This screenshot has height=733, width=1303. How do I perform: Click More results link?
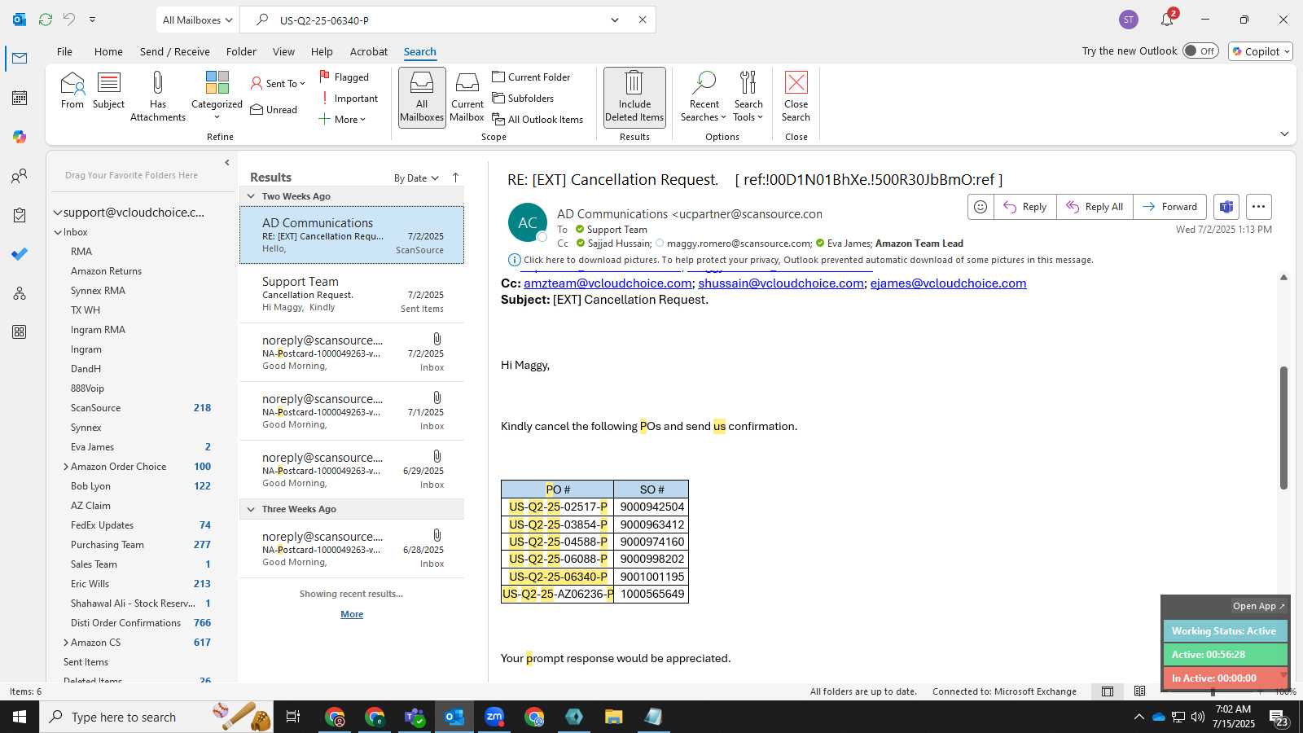coord(352,614)
